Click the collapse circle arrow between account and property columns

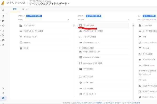coord(74,26)
